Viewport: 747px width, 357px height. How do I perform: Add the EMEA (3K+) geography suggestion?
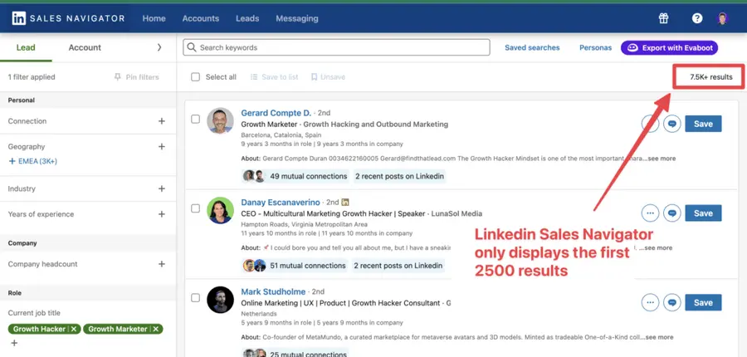33,161
